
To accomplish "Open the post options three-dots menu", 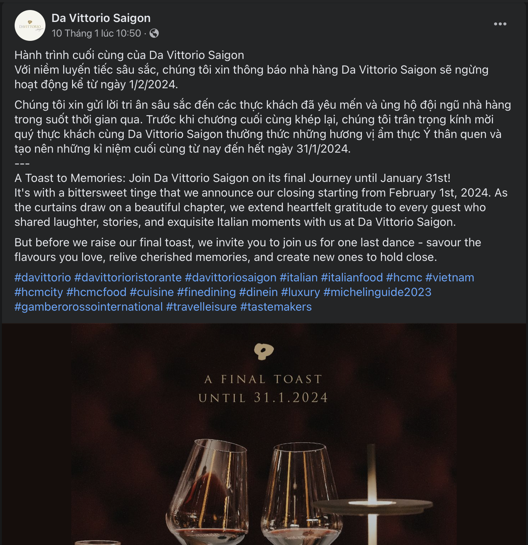I will [500, 24].
